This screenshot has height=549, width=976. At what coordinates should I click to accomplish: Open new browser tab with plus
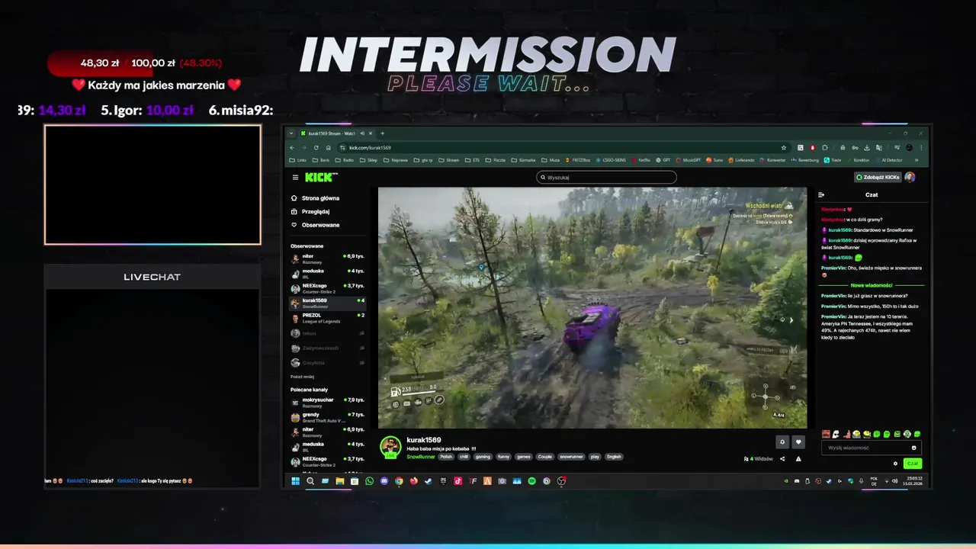tap(382, 133)
